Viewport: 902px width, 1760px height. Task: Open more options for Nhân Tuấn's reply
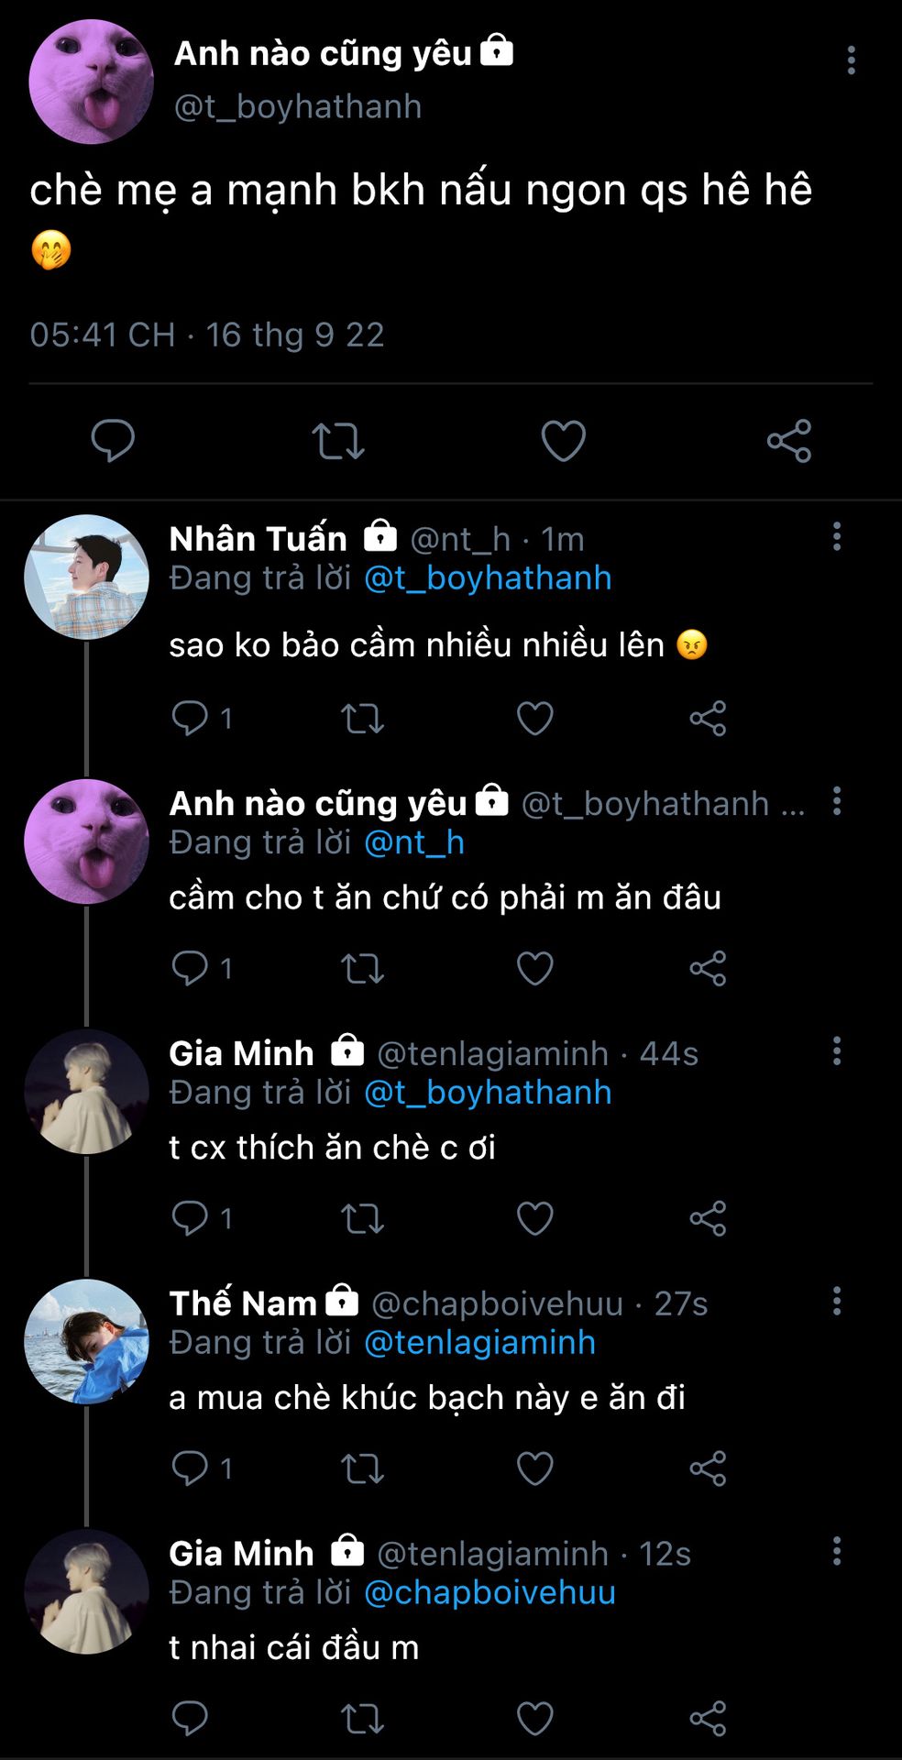point(836,537)
